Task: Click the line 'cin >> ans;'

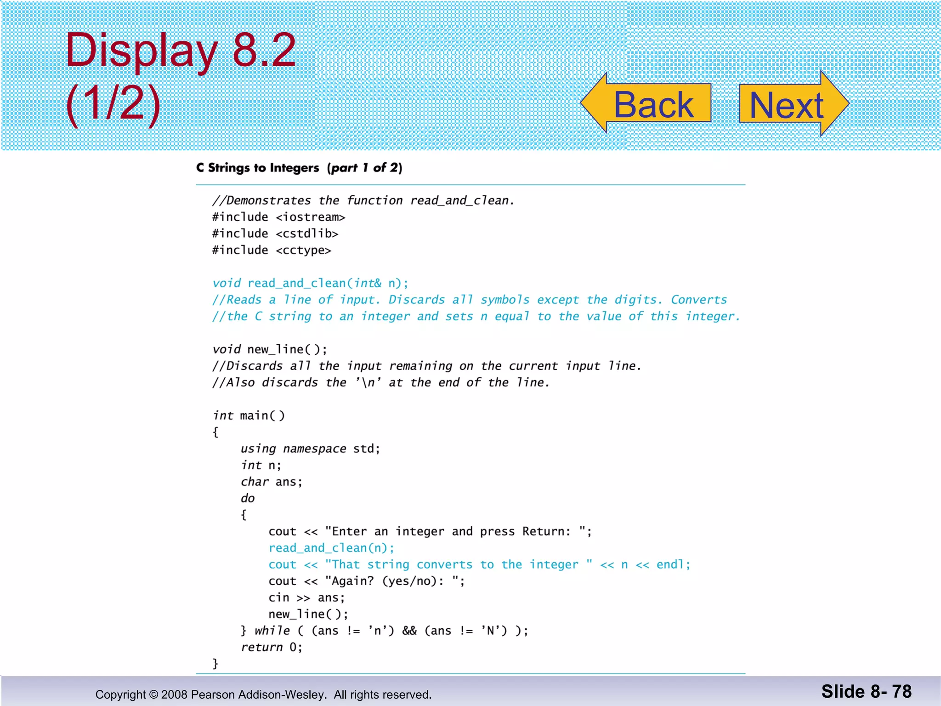Action: click(x=307, y=598)
